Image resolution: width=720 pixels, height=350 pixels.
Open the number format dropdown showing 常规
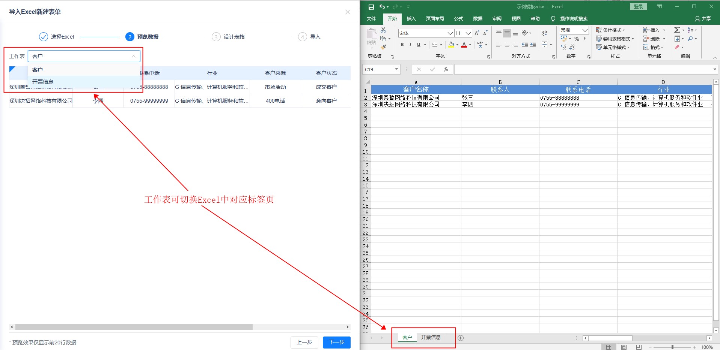coord(585,30)
